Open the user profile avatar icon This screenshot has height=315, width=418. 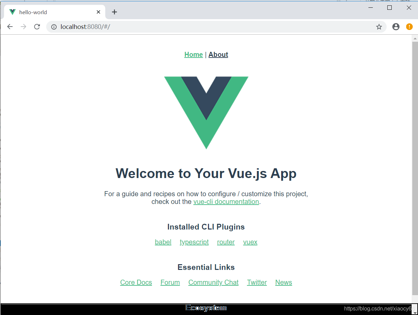(396, 27)
